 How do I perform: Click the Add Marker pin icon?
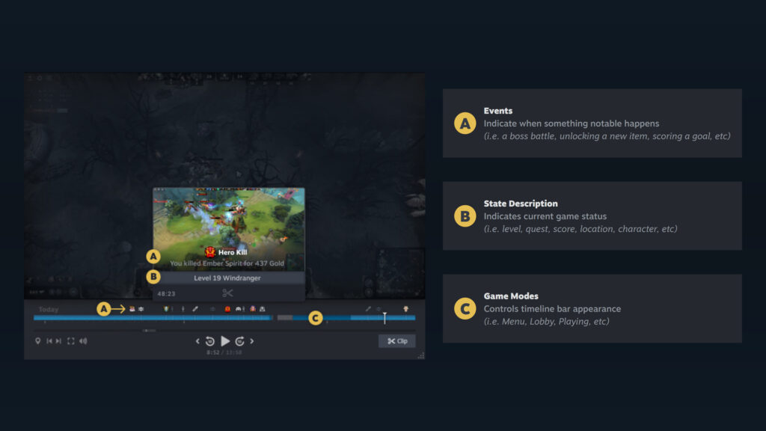point(38,341)
